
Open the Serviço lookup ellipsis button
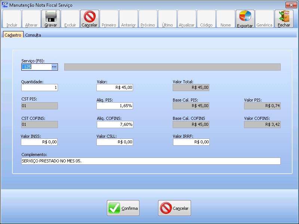pyautogui.click(x=54, y=67)
